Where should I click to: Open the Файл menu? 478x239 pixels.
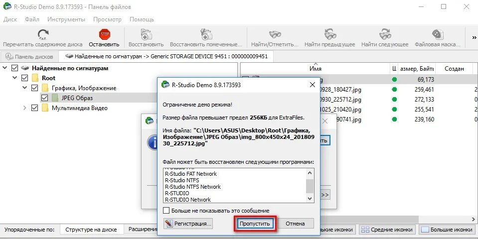[32, 19]
